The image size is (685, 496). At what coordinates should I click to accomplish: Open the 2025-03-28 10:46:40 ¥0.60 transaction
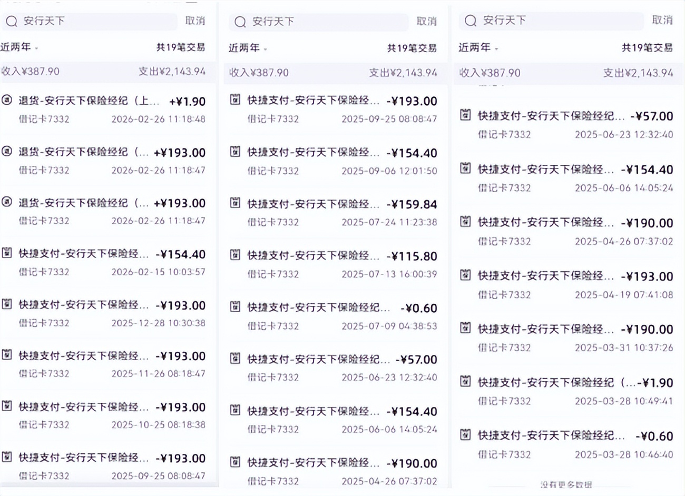566,444
